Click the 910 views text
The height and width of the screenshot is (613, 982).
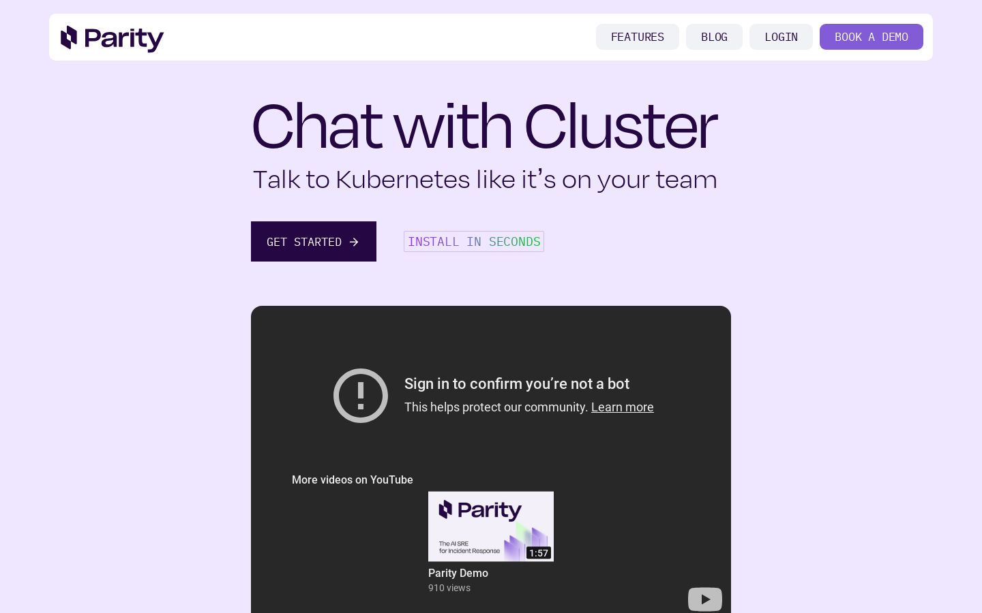pos(449,588)
